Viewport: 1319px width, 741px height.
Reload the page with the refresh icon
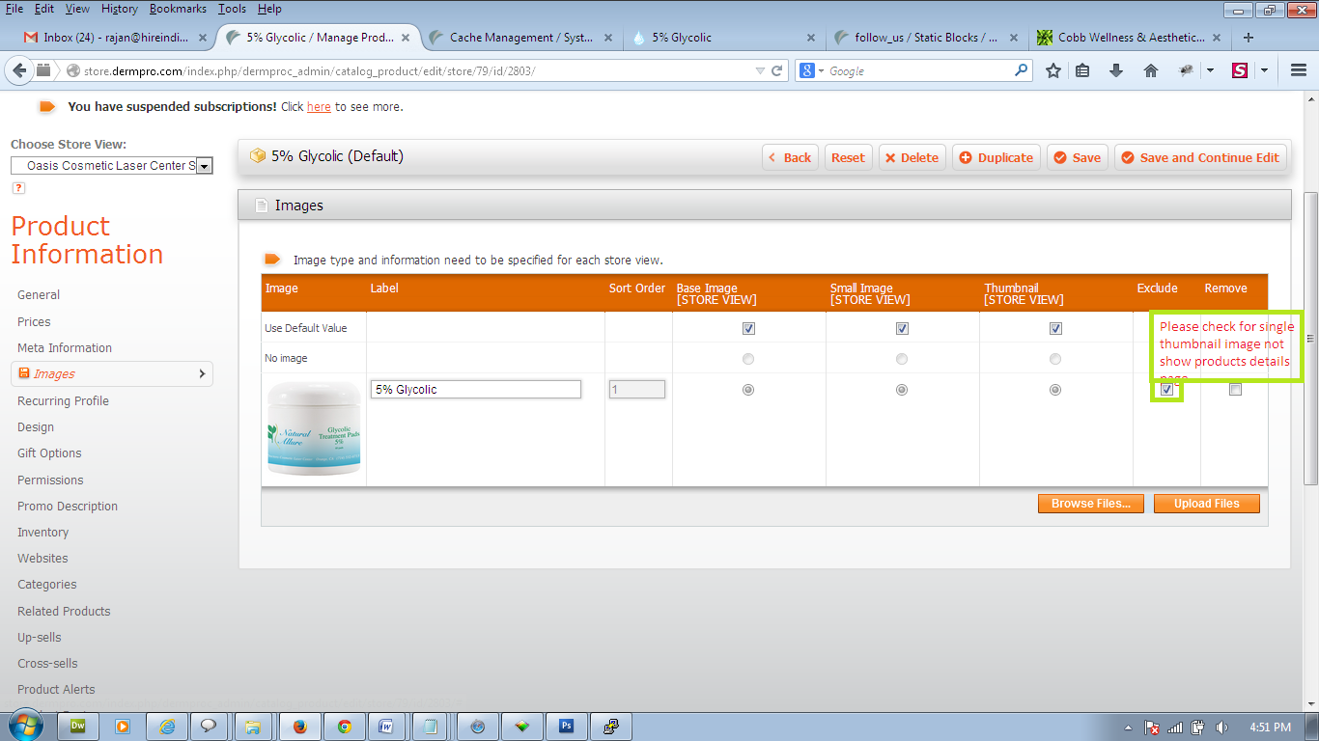[x=776, y=70]
